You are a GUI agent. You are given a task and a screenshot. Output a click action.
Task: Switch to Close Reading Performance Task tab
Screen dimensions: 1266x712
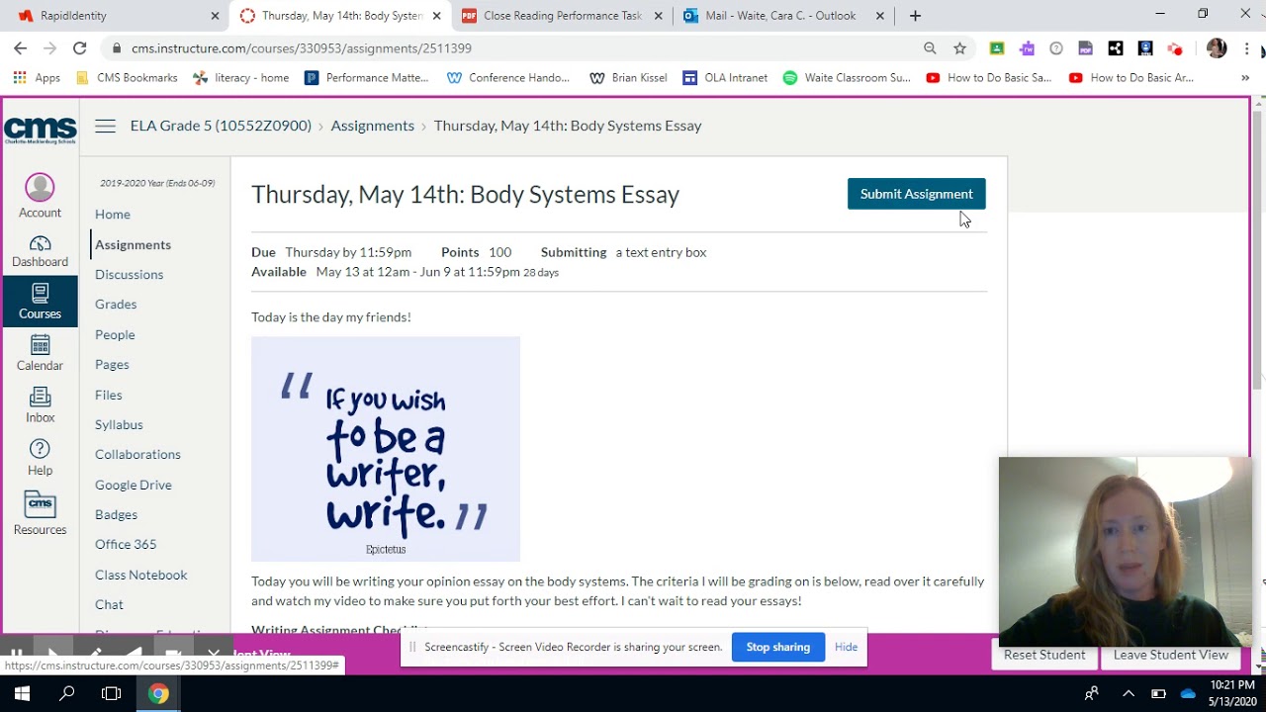[x=561, y=15]
